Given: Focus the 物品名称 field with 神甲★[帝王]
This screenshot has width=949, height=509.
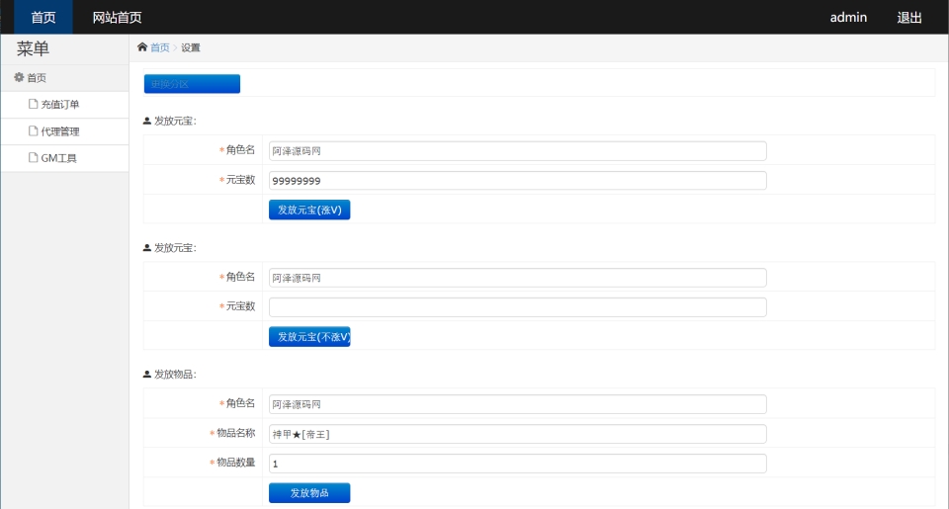Looking at the screenshot, I should pyautogui.click(x=517, y=434).
